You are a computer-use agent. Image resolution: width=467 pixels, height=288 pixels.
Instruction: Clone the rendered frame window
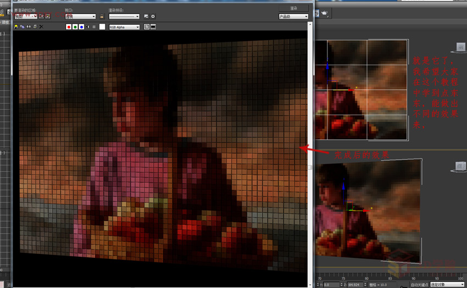[29, 27]
